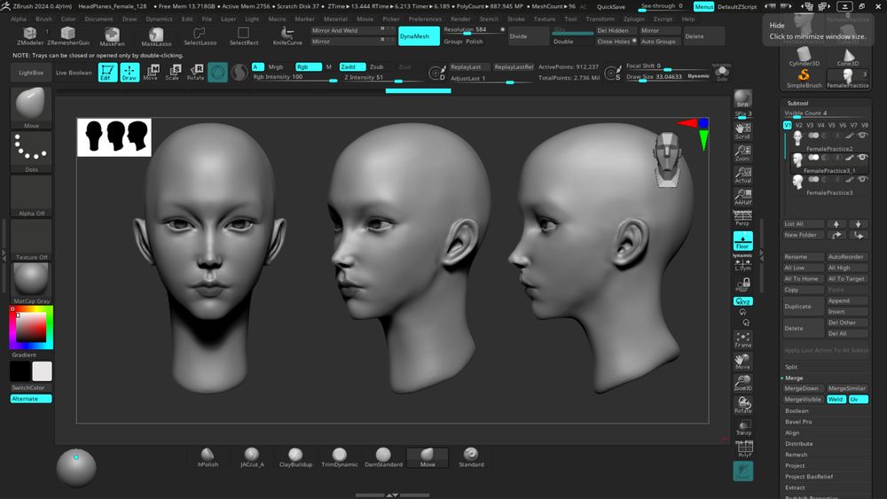Select the ZRemesherGuide brush icon
Viewport: 887px width, 499px height.
68,35
